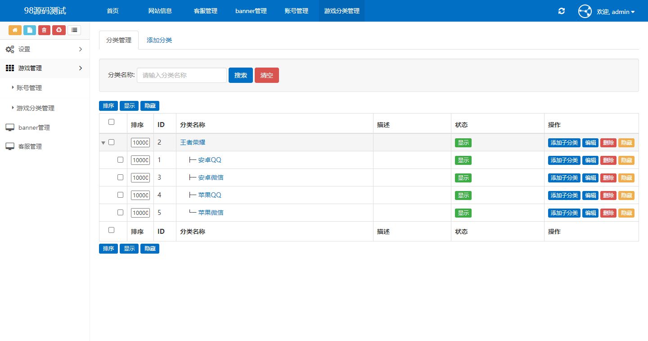The image size is (648, 341).
Task: Click the white list view shortcut icon
Action: tap(74, 30)
